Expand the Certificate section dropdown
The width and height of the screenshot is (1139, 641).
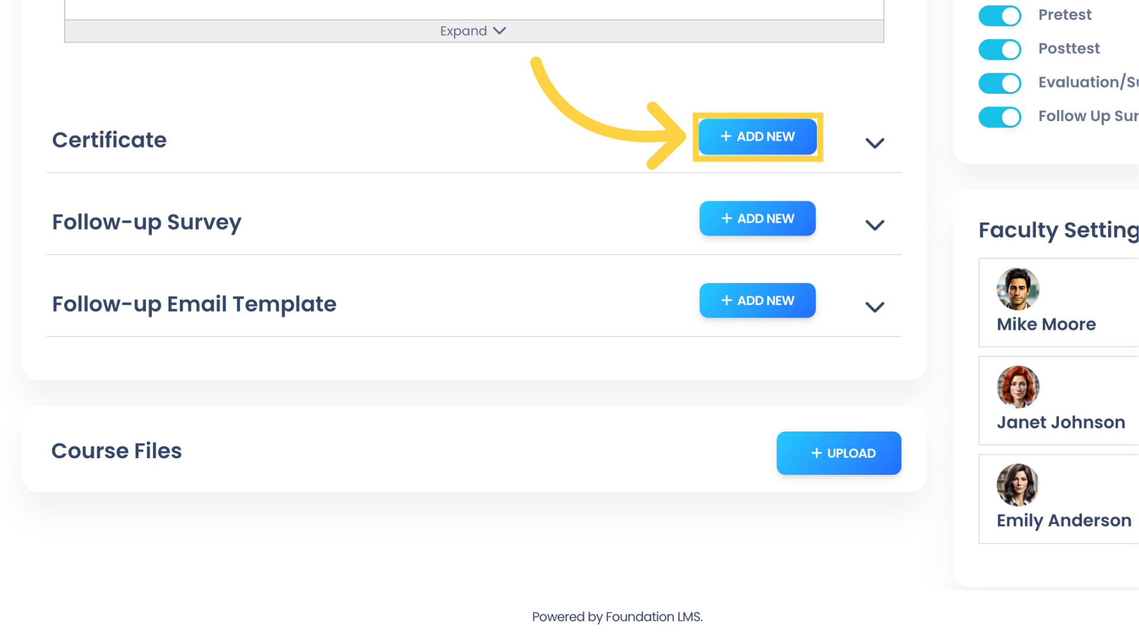coord(874,143)
